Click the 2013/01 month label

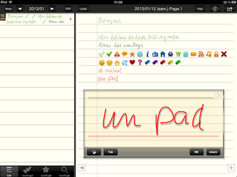(36, 9)
